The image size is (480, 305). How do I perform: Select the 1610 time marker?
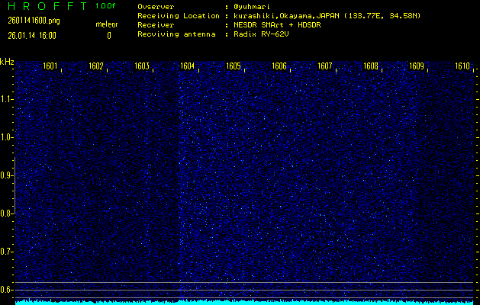point(462,66)
